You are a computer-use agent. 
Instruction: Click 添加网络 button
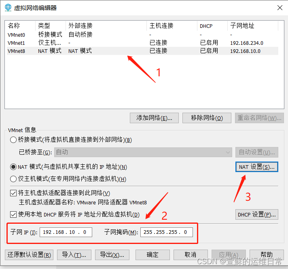[x=154, y=118]
